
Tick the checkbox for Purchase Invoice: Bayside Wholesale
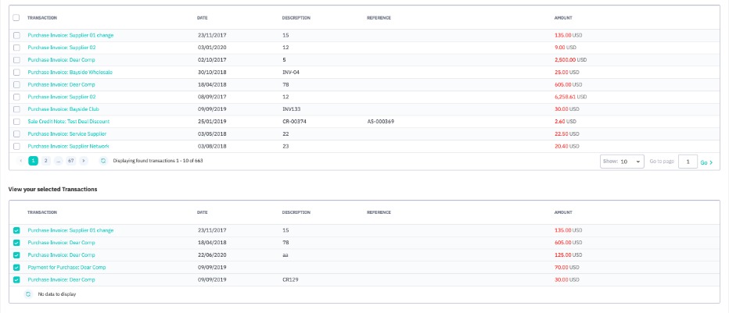(17, 72)
